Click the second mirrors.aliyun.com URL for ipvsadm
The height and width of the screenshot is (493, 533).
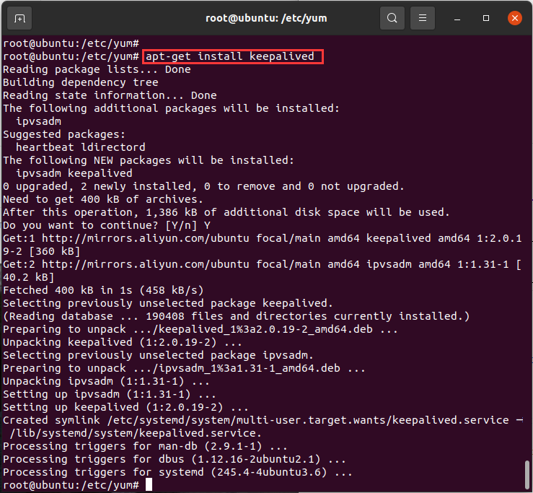point(145,264)
